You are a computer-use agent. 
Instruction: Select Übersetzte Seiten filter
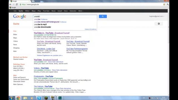click(19, 81)
